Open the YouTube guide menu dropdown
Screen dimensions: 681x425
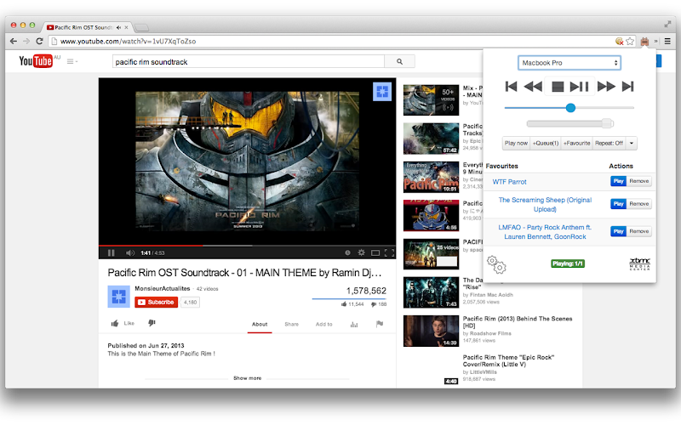(72, 61)
